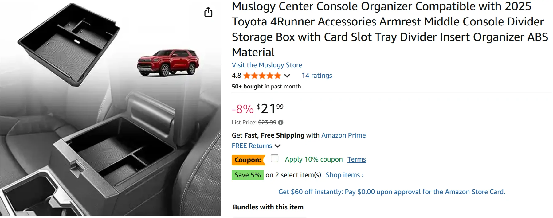Tick the Apply 10% coupon checkbox
The image size is (553, 218).
tap(274, 158)
